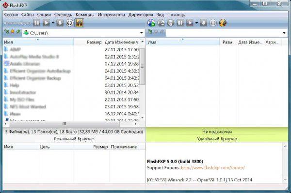Click the remote parent folder arrow icon
Image resolution: width=291 pixels, height=193 pixels.
tap(162, 31)
